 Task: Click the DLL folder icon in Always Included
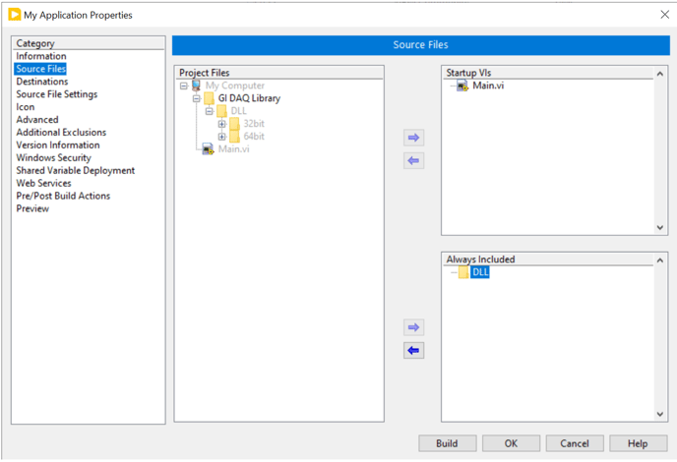click(463, 273)
